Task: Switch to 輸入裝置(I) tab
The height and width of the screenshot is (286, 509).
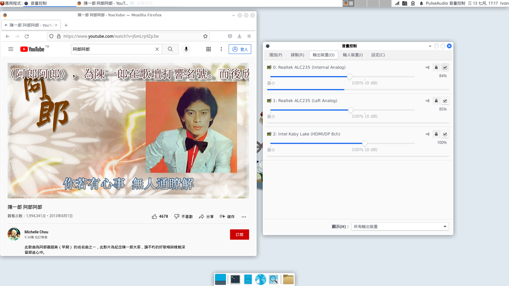Action: (353, 55)
